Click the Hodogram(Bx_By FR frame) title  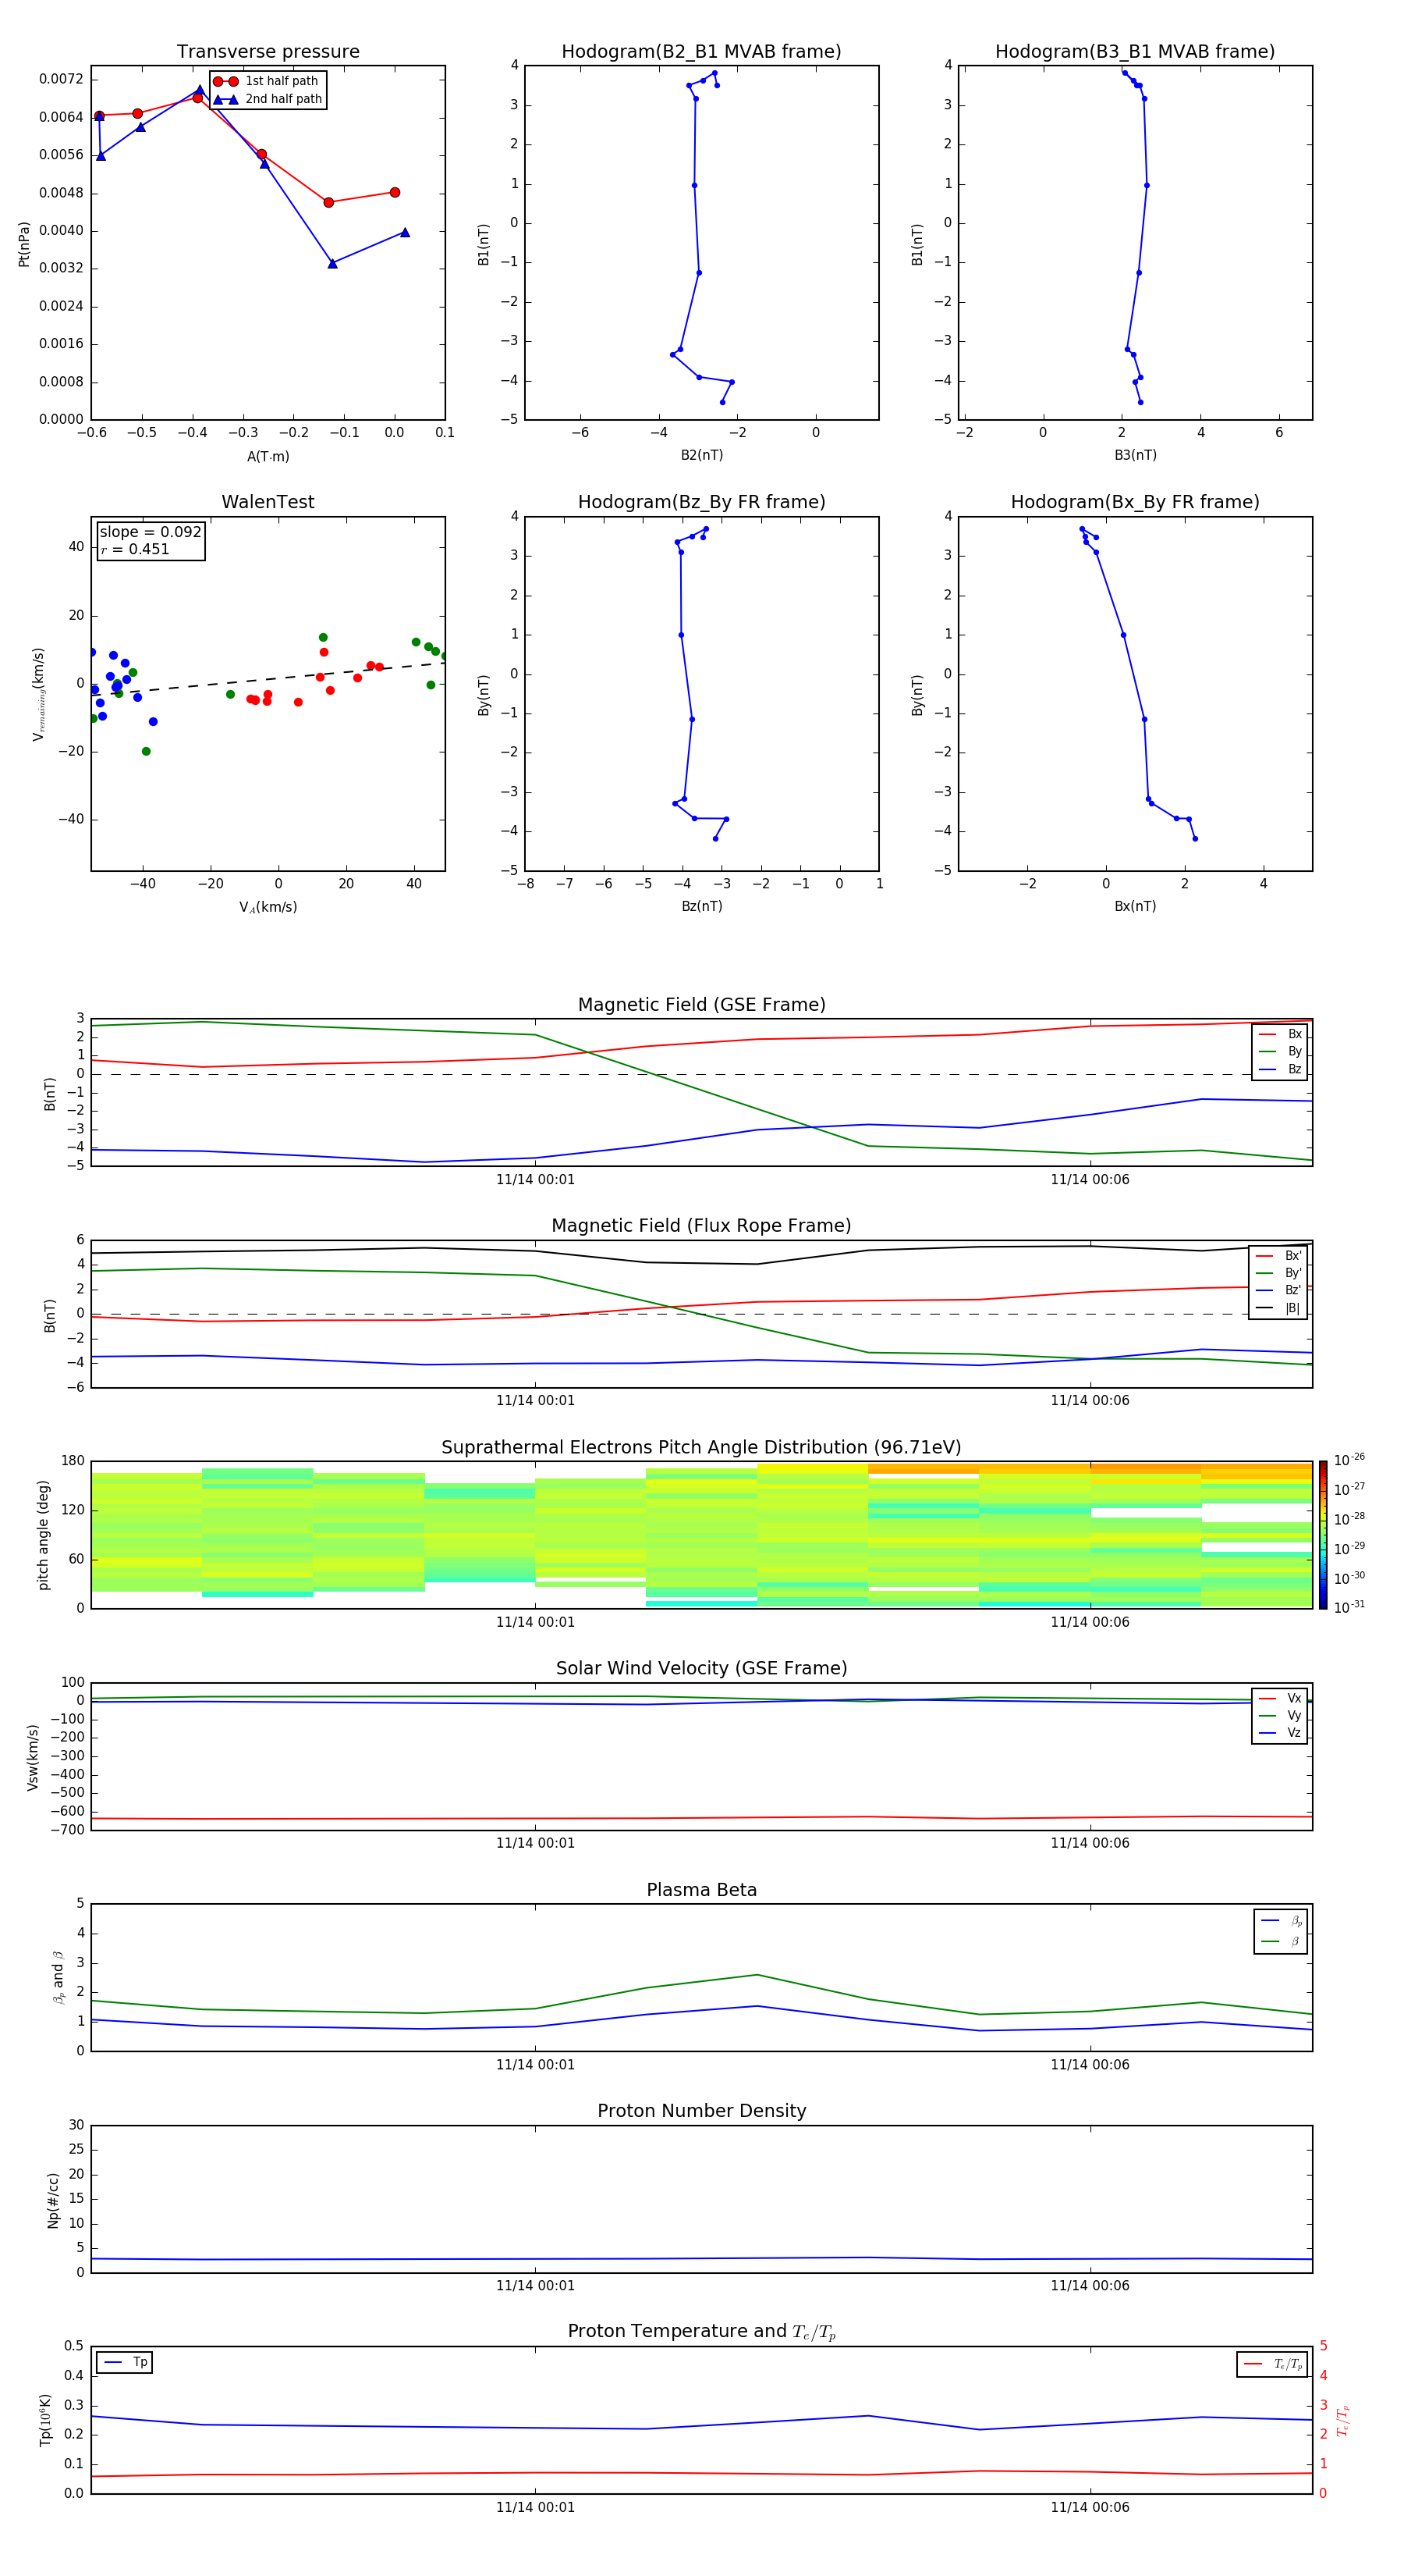(x=1135, y=502)
